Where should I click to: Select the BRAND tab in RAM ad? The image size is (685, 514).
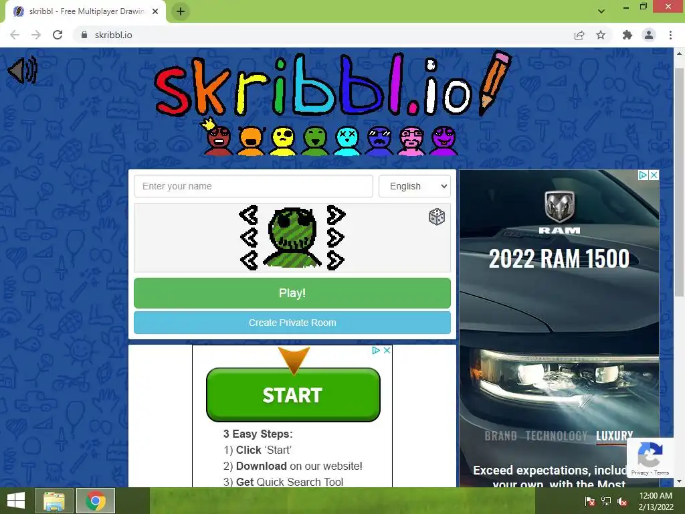[x=500, y=436]
